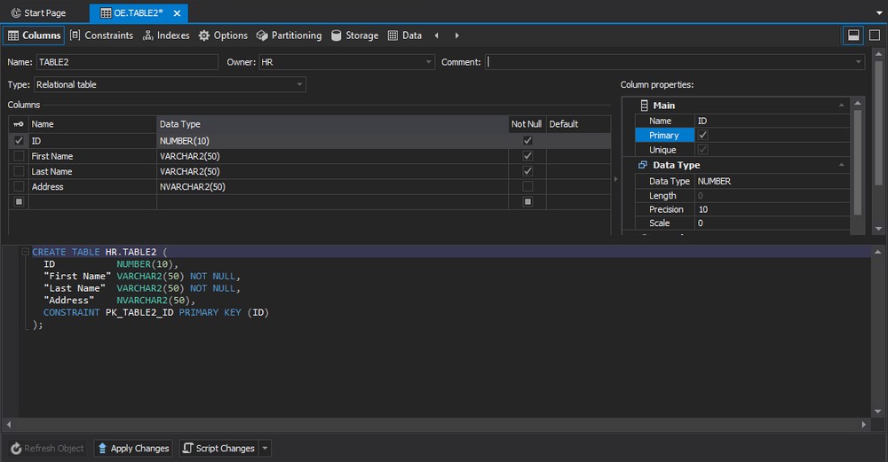Viewport: 888px width, 462px height.
Task: Collapse the CREATE TABLE code block
Action: pos(26,252)
